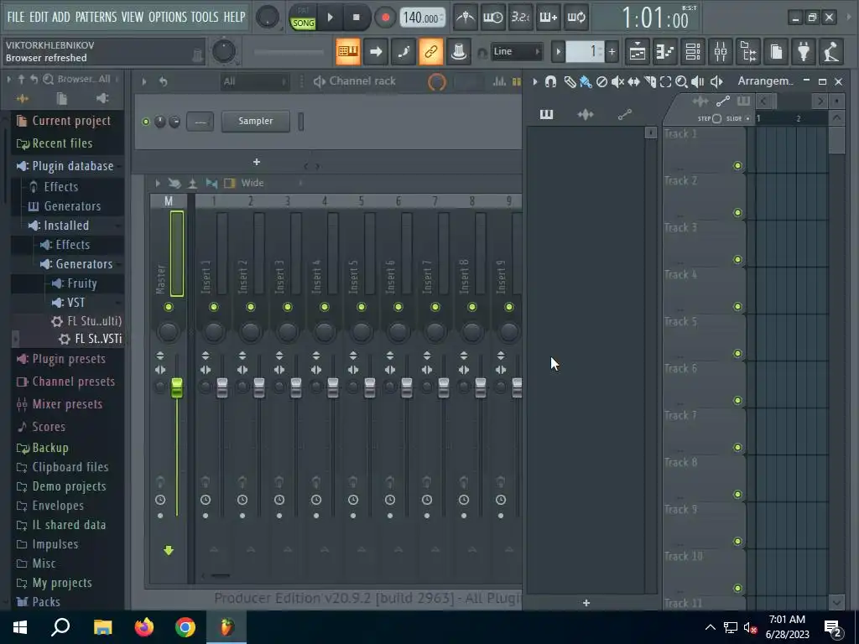This screenshot has width=859, height=644.
Task: Mute playlist Track 1 via green dot
Action: [737, 165]
